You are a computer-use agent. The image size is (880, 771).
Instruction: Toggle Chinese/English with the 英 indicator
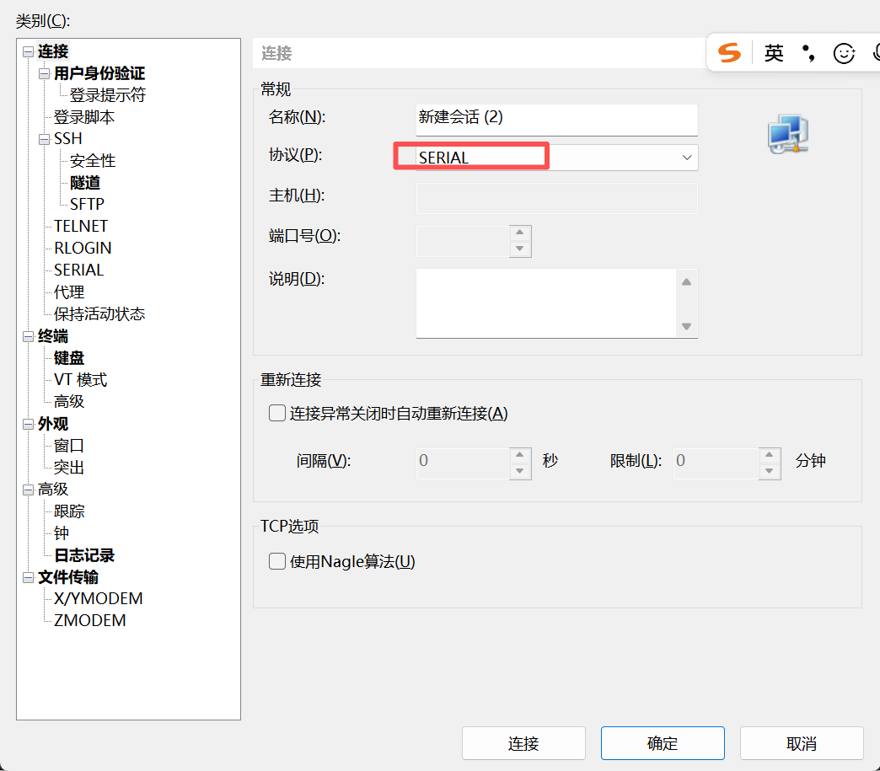pos(774,52)
